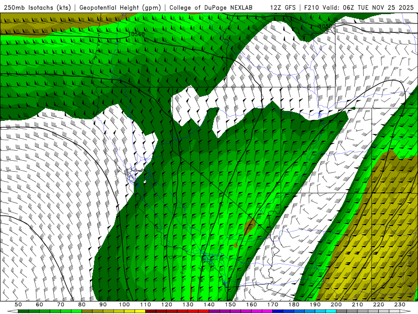Click the 'F210' forecast hour text
Image resolution: width=418 pixels, height=314 pixels.
[x=312, y=7]
